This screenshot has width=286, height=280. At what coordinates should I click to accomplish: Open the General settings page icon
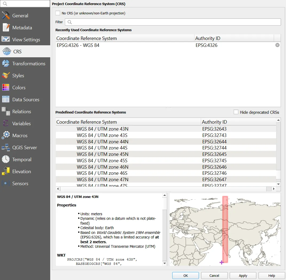6,15
